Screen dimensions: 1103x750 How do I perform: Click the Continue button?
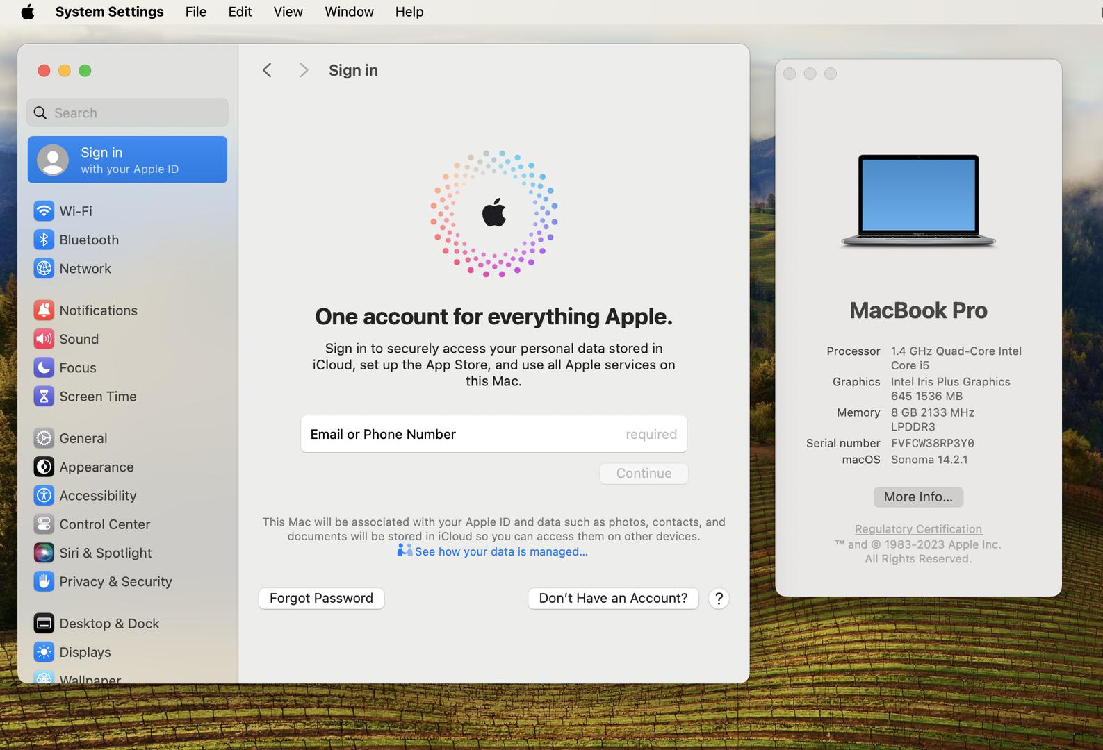644,474
